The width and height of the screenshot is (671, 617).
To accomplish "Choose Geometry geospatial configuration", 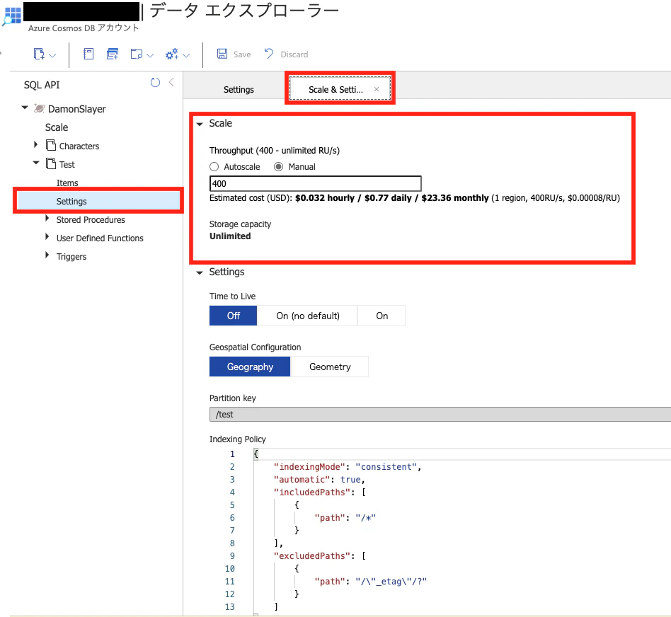I will (x=330, y=367).
